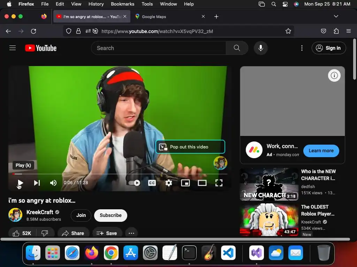Dislike the video
Viewport: 357px width, 267px height.
click(45, 233)
